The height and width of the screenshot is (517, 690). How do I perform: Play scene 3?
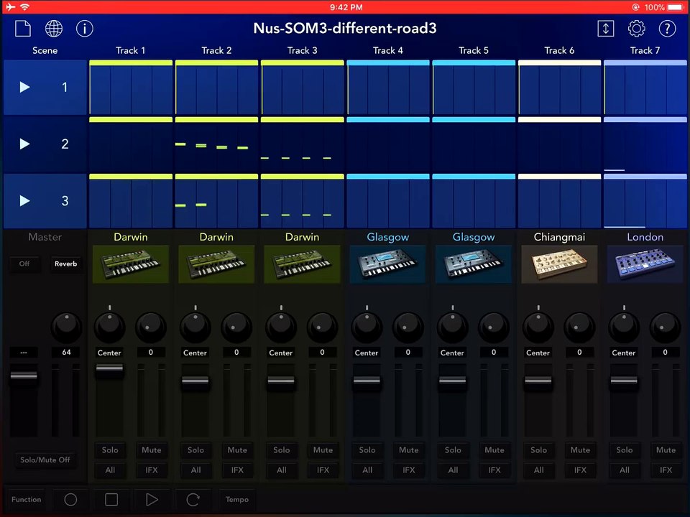(25, 201)
